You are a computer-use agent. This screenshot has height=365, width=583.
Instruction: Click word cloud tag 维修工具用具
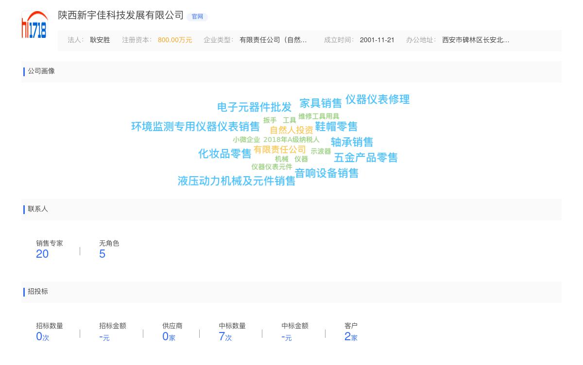[319, 116]
